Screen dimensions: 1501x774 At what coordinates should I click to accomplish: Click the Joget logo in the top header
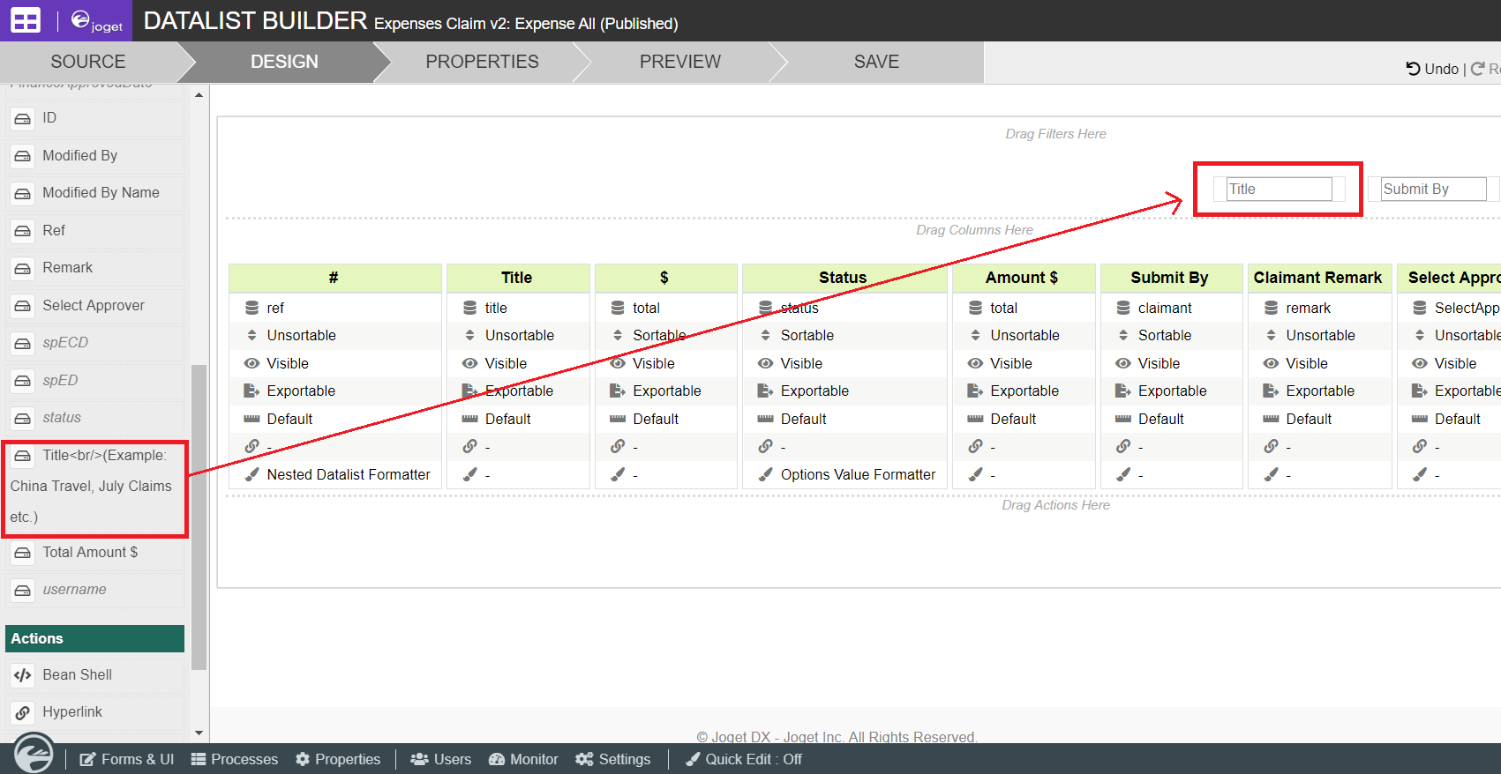point(96,21)
